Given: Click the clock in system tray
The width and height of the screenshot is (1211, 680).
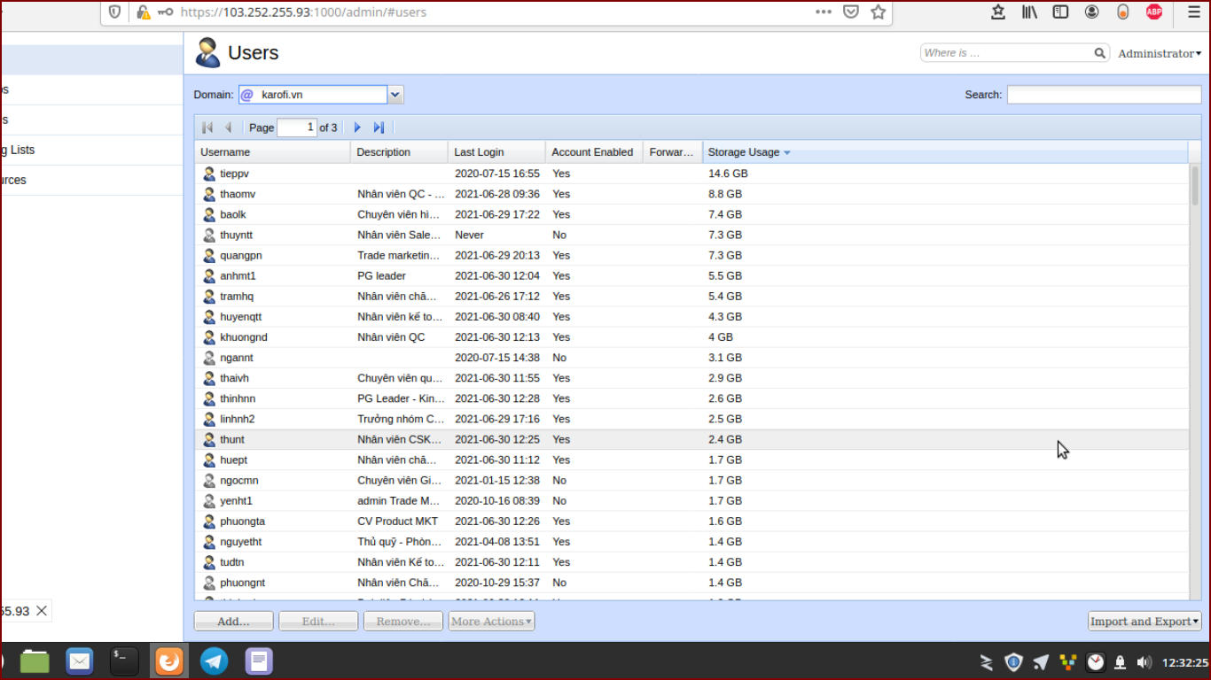Looking at the screenshot, I should point(1185,662).
